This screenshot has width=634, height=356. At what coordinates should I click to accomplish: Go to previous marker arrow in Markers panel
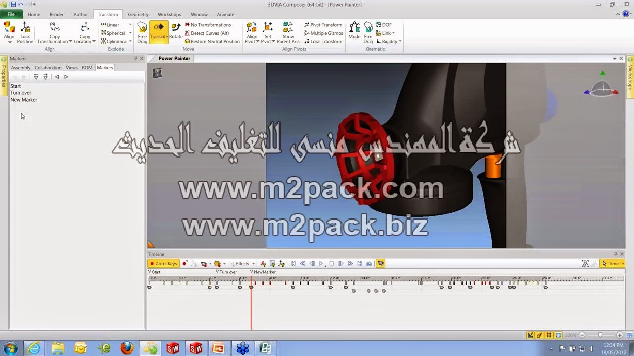click(x=57, y=77)
